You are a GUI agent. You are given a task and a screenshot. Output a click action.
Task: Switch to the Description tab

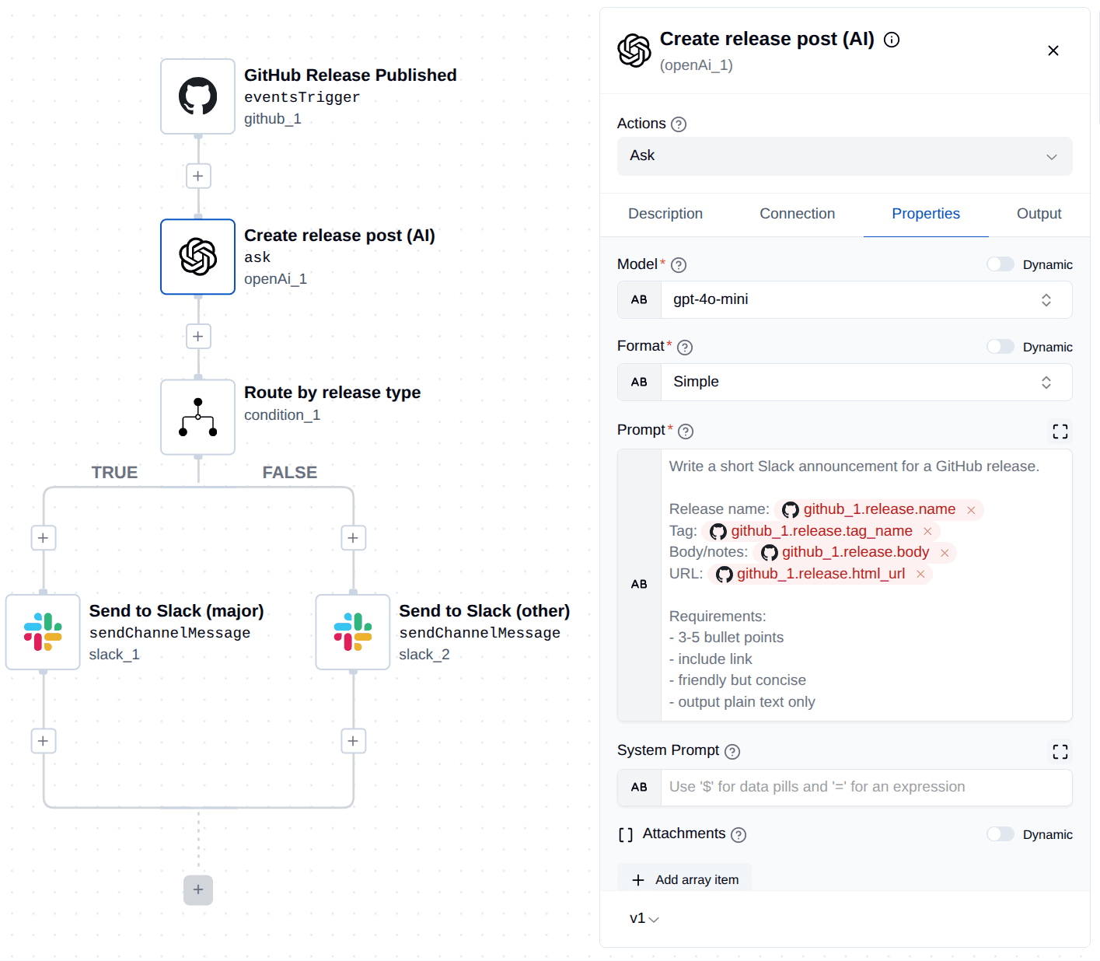coord(665,214)
